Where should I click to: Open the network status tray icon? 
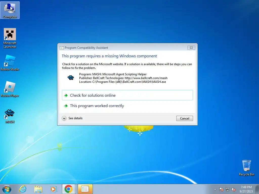(x=227, y=189)
